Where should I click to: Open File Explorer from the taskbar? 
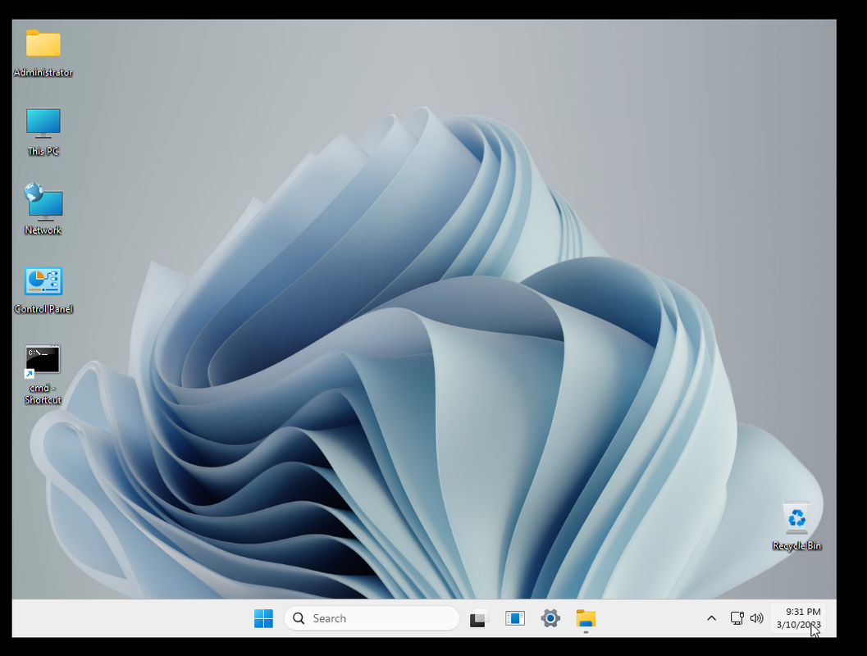coord(586,618)
